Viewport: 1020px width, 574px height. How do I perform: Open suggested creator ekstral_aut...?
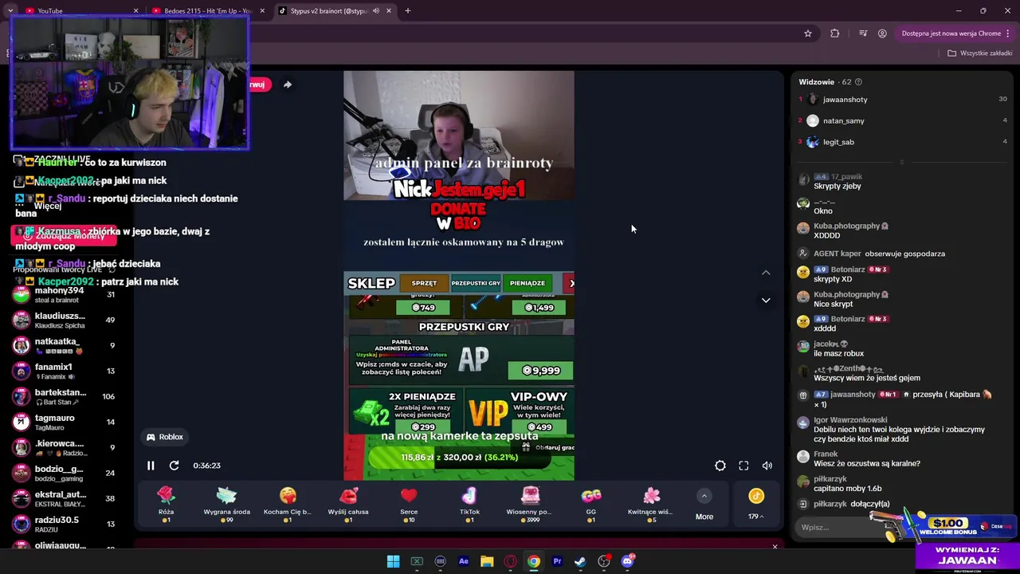[65, 499]
